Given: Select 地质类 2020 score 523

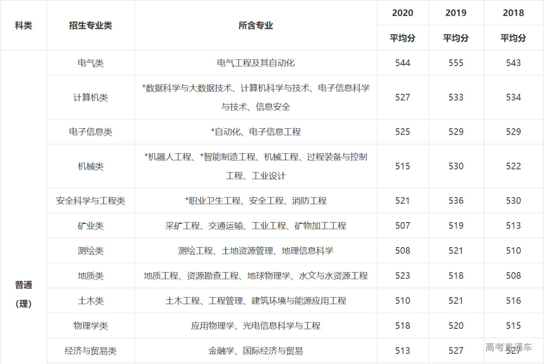Looking at the screenshot, I should point(402,276).
